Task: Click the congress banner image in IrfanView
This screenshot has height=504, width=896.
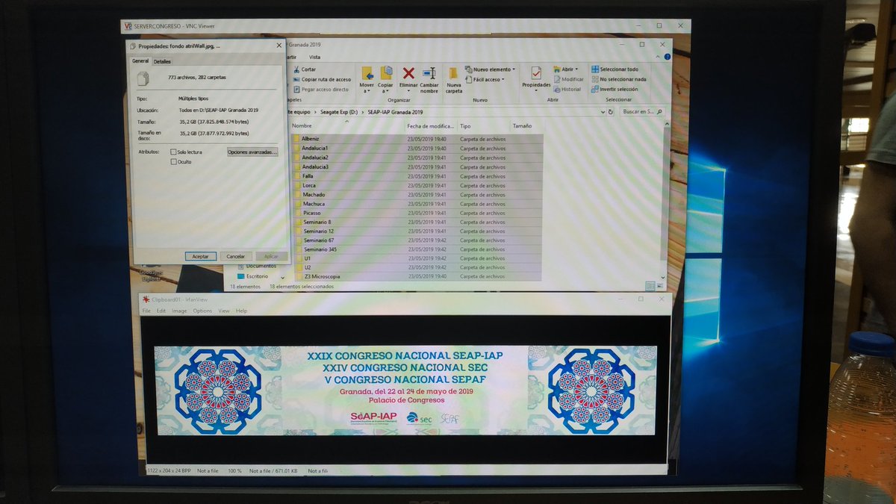Action: [x=405, y=391]
